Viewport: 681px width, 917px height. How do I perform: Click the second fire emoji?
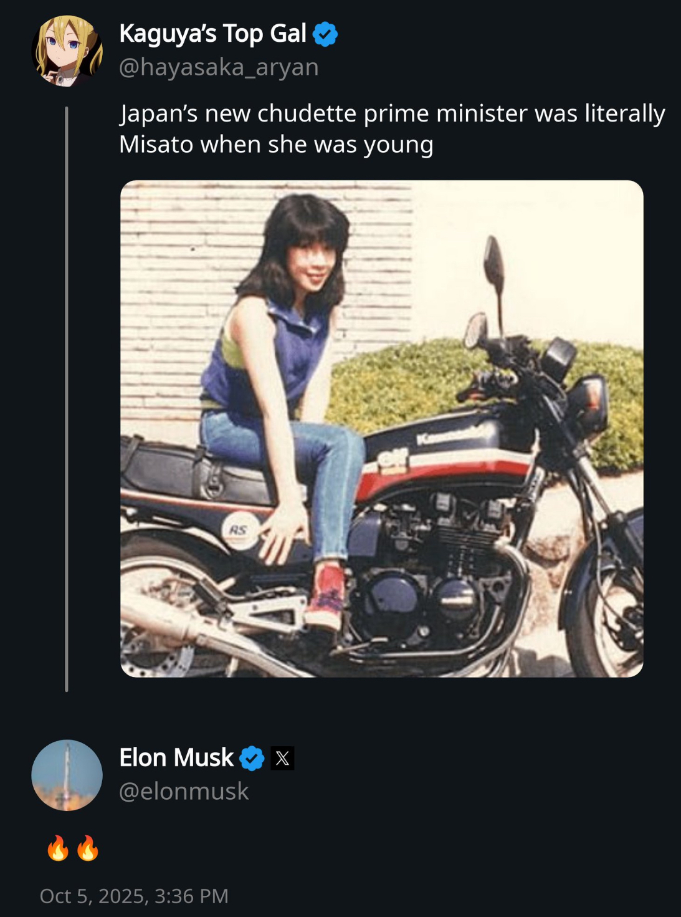88,848
